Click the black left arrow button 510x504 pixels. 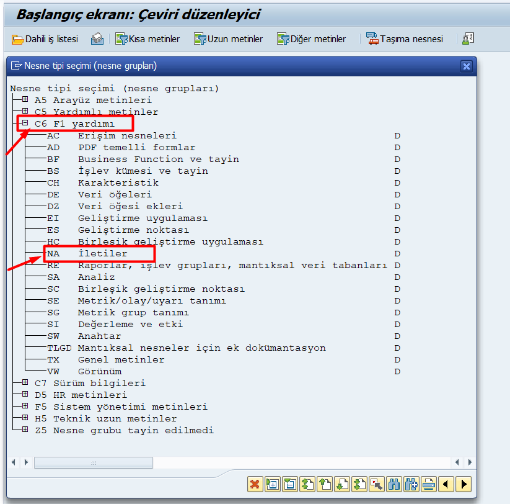click(446, 485)
